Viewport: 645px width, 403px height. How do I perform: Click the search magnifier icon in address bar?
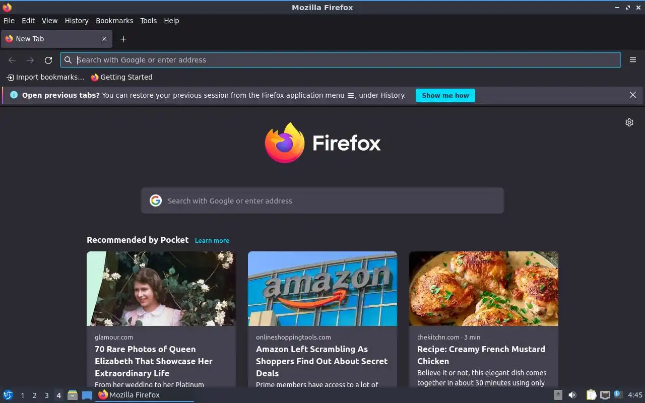click(68, 60)
